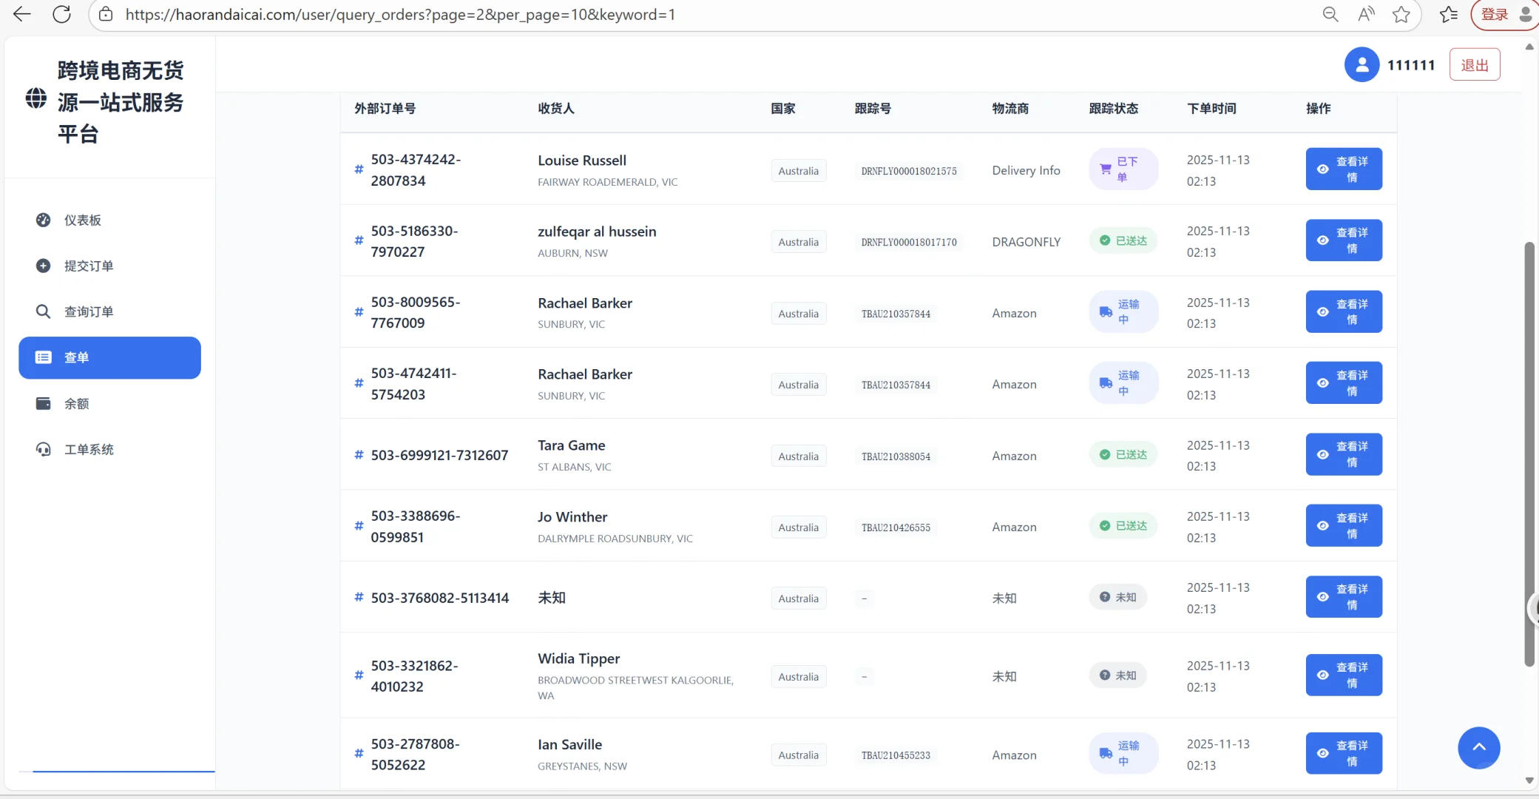Image resolution: width=1539 pixels, height=799 pixels.
Task: Click 查看详情 for Tara Game order
Action: tap(1343, 454)
